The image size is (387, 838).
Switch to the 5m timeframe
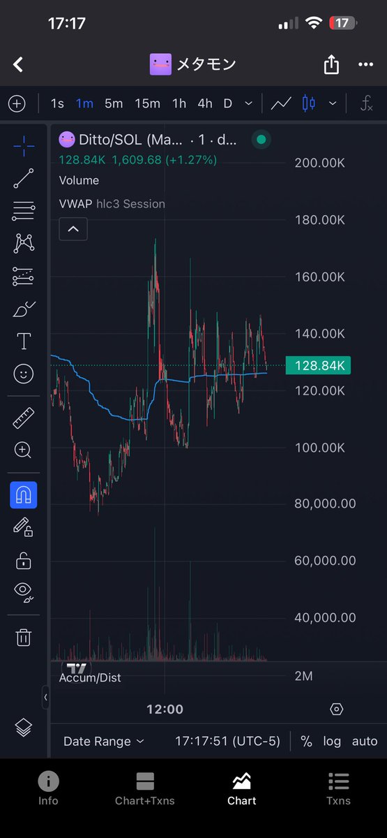tap(114, 103)
